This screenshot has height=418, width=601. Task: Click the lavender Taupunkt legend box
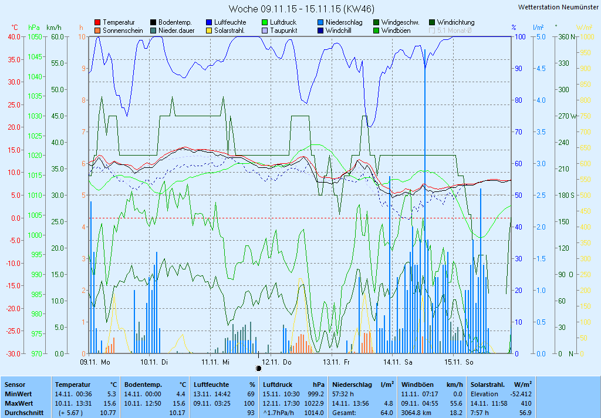265,31
